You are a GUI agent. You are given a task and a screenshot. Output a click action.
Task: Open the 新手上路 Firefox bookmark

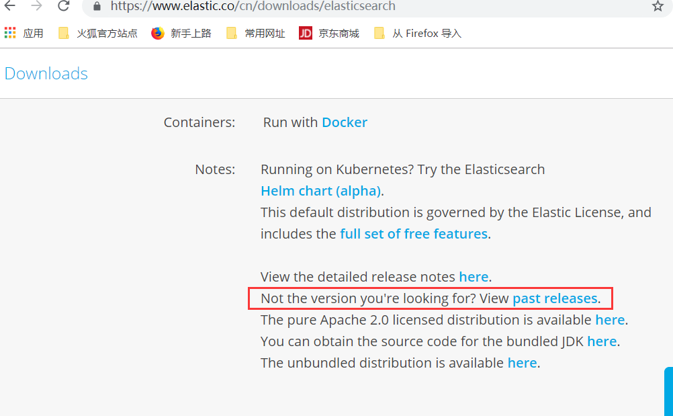(181, 33)
